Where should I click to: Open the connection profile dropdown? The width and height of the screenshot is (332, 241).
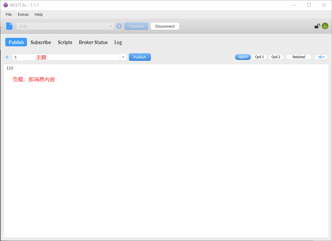[x=65, y=26]
